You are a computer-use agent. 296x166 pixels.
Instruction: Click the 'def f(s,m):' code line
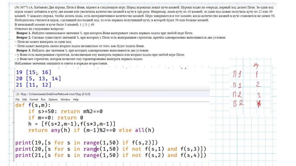click(33, 105)
